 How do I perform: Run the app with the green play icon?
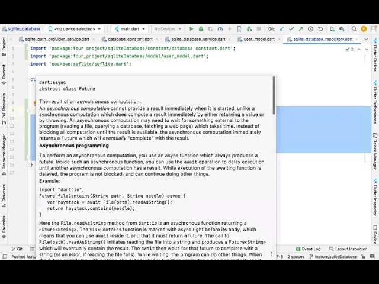click(191, 29)
